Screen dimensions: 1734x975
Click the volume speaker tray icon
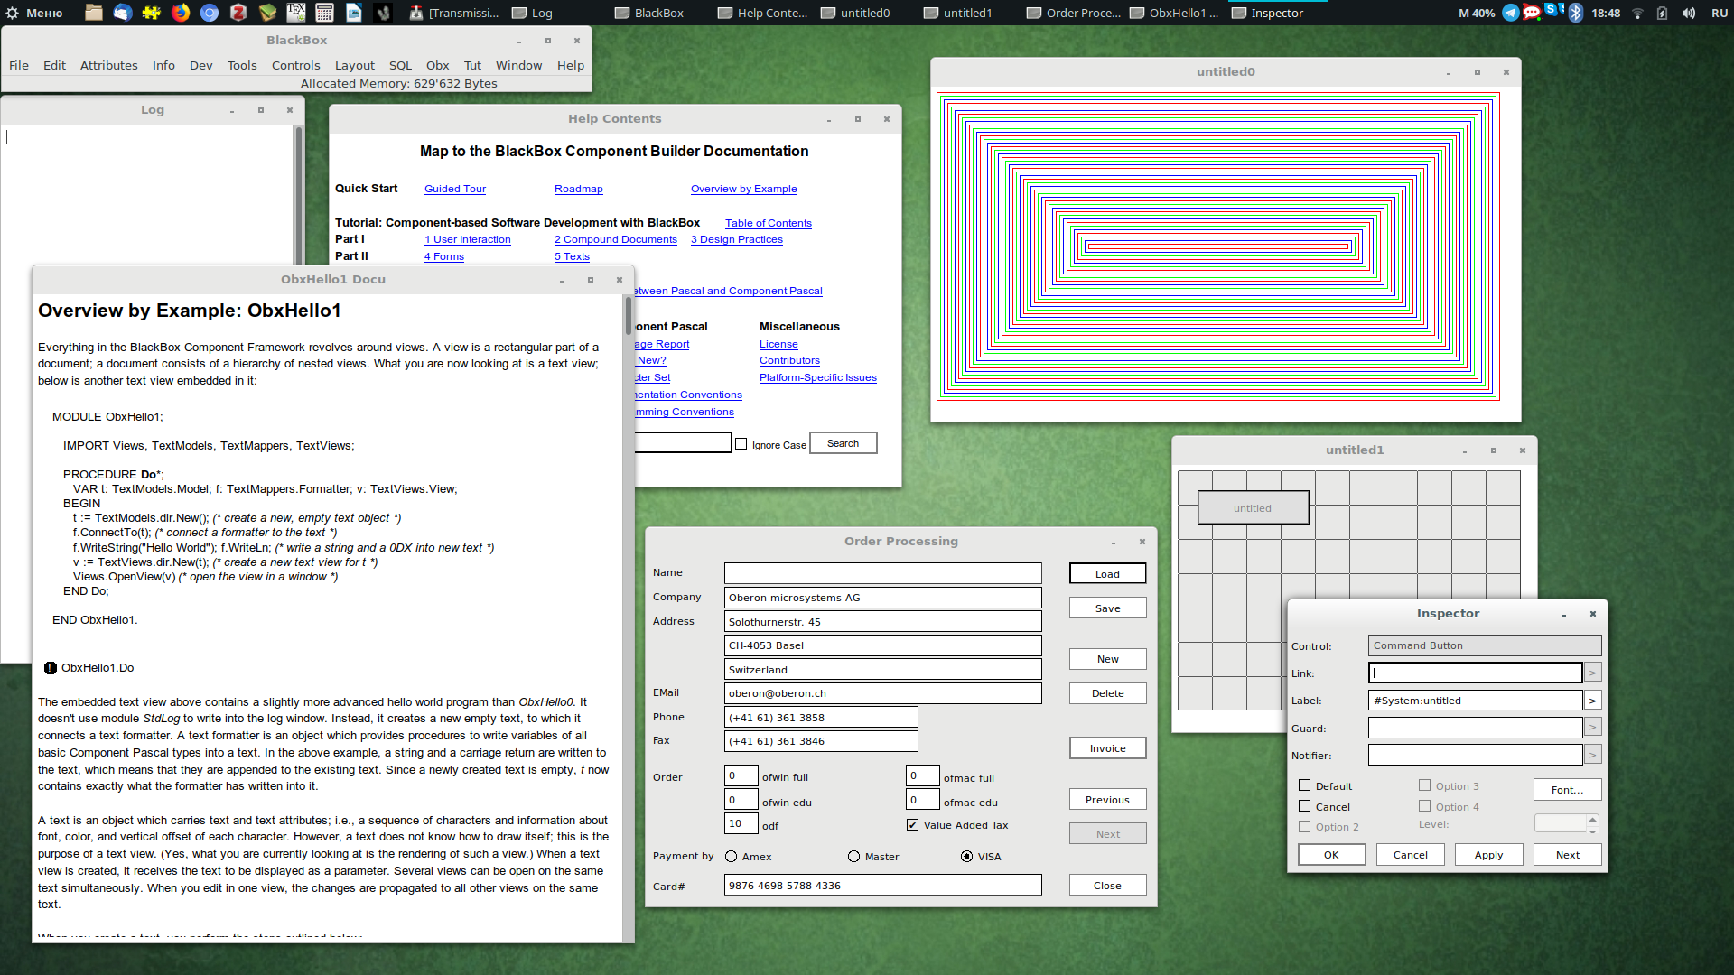(1688, 13)
